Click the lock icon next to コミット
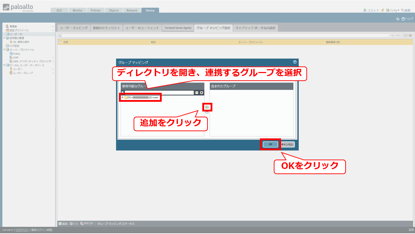The image size is (415, 234). [382, 10]
